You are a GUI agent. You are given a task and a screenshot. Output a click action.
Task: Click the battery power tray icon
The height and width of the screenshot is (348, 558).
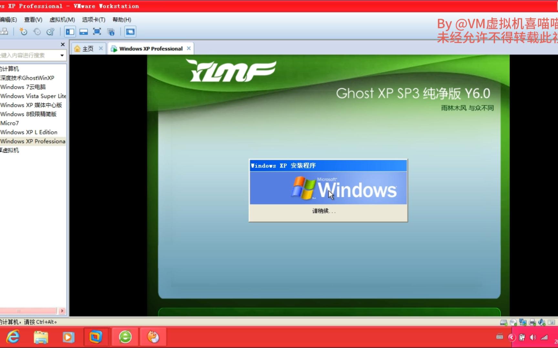(x=522, y=337)
